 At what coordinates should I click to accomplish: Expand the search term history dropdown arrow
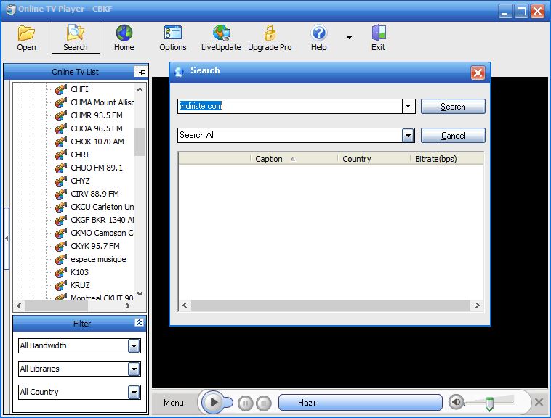click(x=409, y=106)
